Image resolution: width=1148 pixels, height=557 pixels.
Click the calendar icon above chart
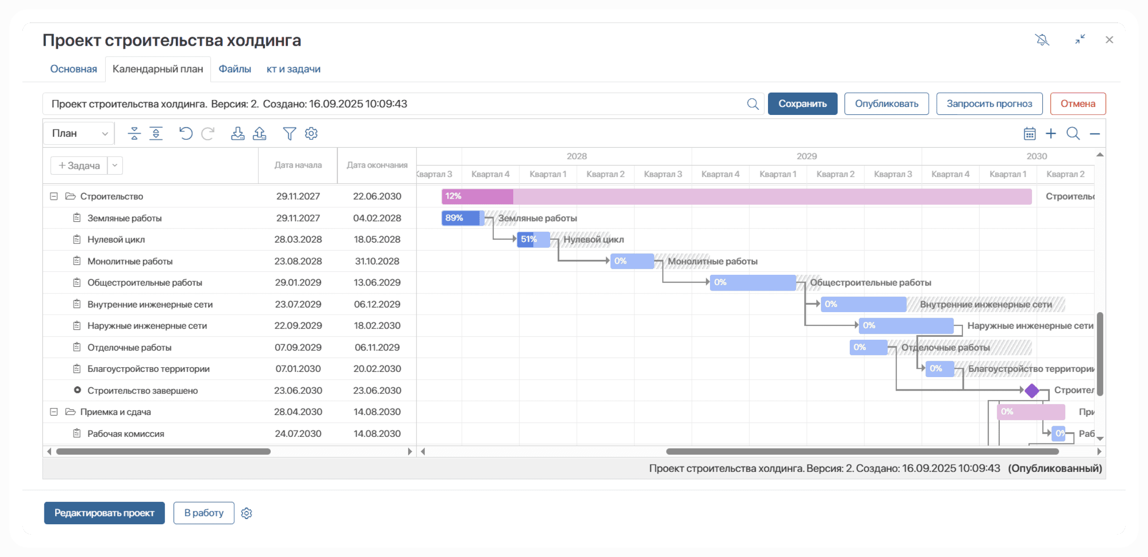pyautogui.click(x=1029, y=134)
